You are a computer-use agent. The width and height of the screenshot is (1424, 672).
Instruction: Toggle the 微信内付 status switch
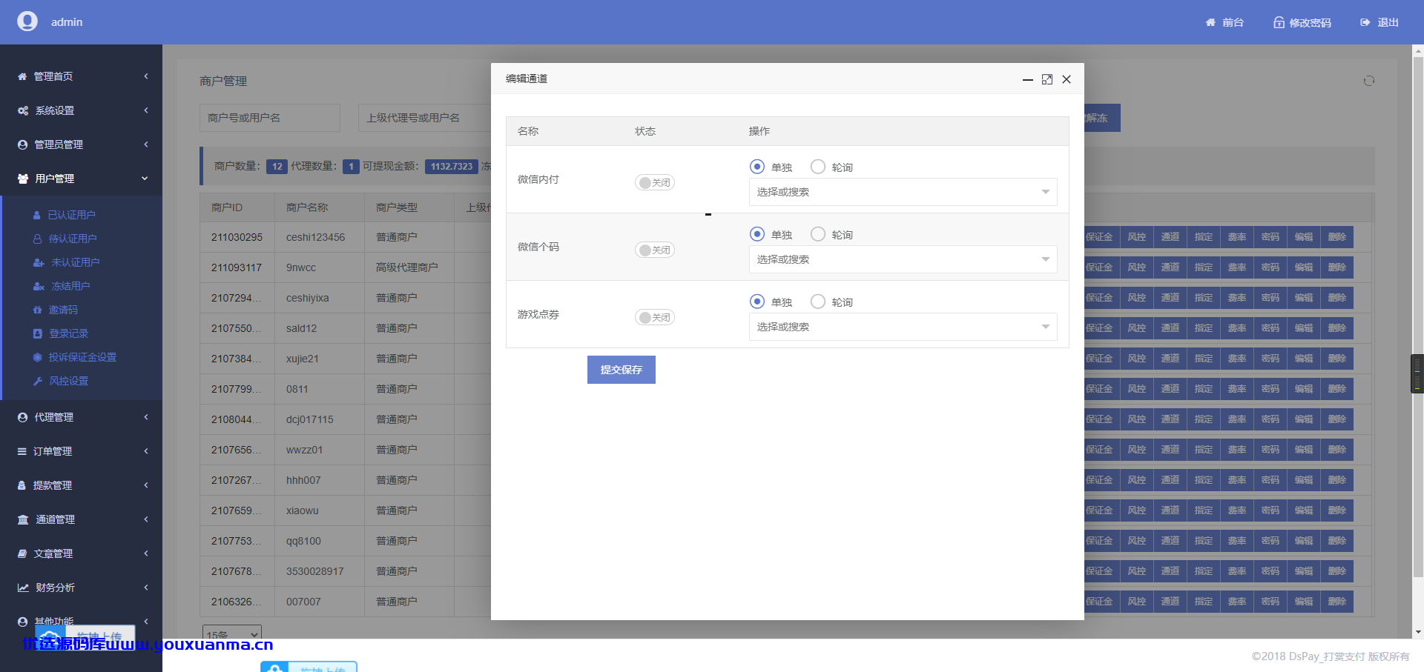[654, 182]
